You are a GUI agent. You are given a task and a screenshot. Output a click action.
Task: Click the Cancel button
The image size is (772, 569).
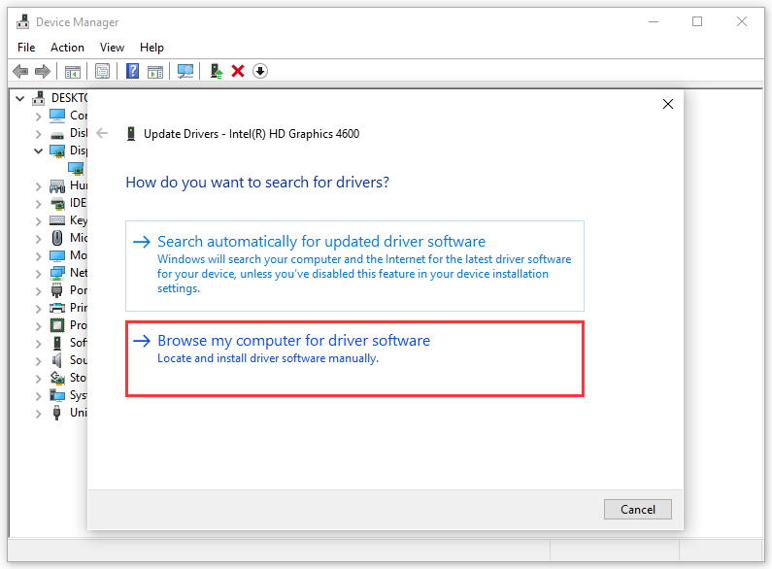tap(638, 510)
